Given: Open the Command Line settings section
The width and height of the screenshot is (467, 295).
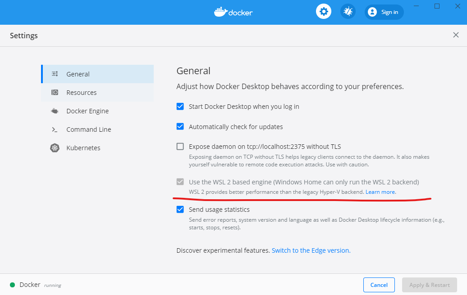Looking at the screenshot, I should [x=97, y=130].
